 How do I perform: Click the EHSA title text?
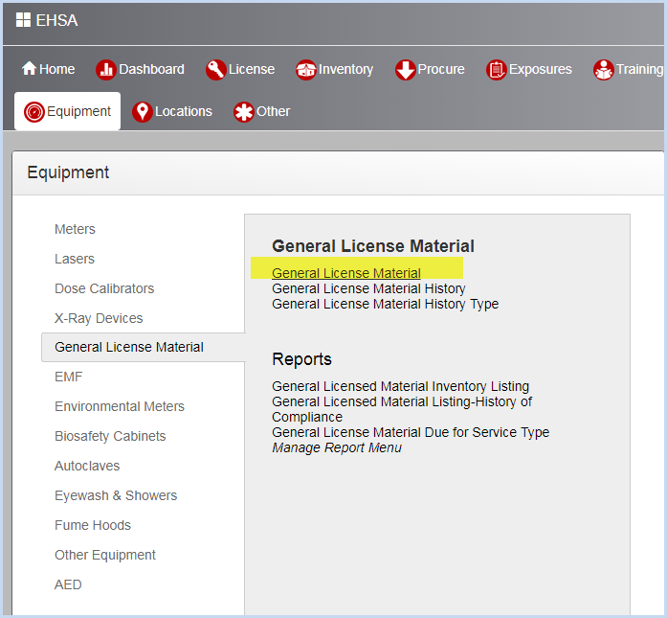(x=56, y=20)
